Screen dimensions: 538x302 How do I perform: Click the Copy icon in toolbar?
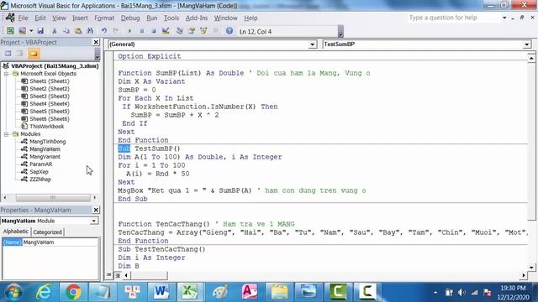tap(66, 31)
